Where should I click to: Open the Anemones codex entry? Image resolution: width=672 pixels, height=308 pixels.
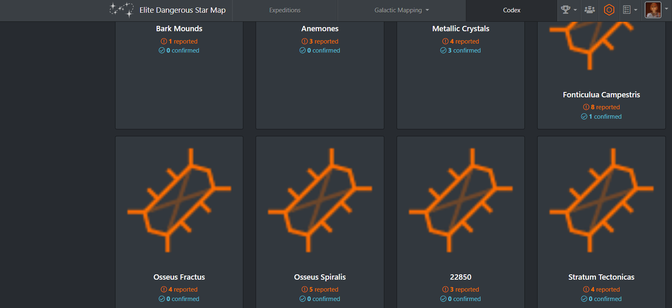tap(320, 29)
